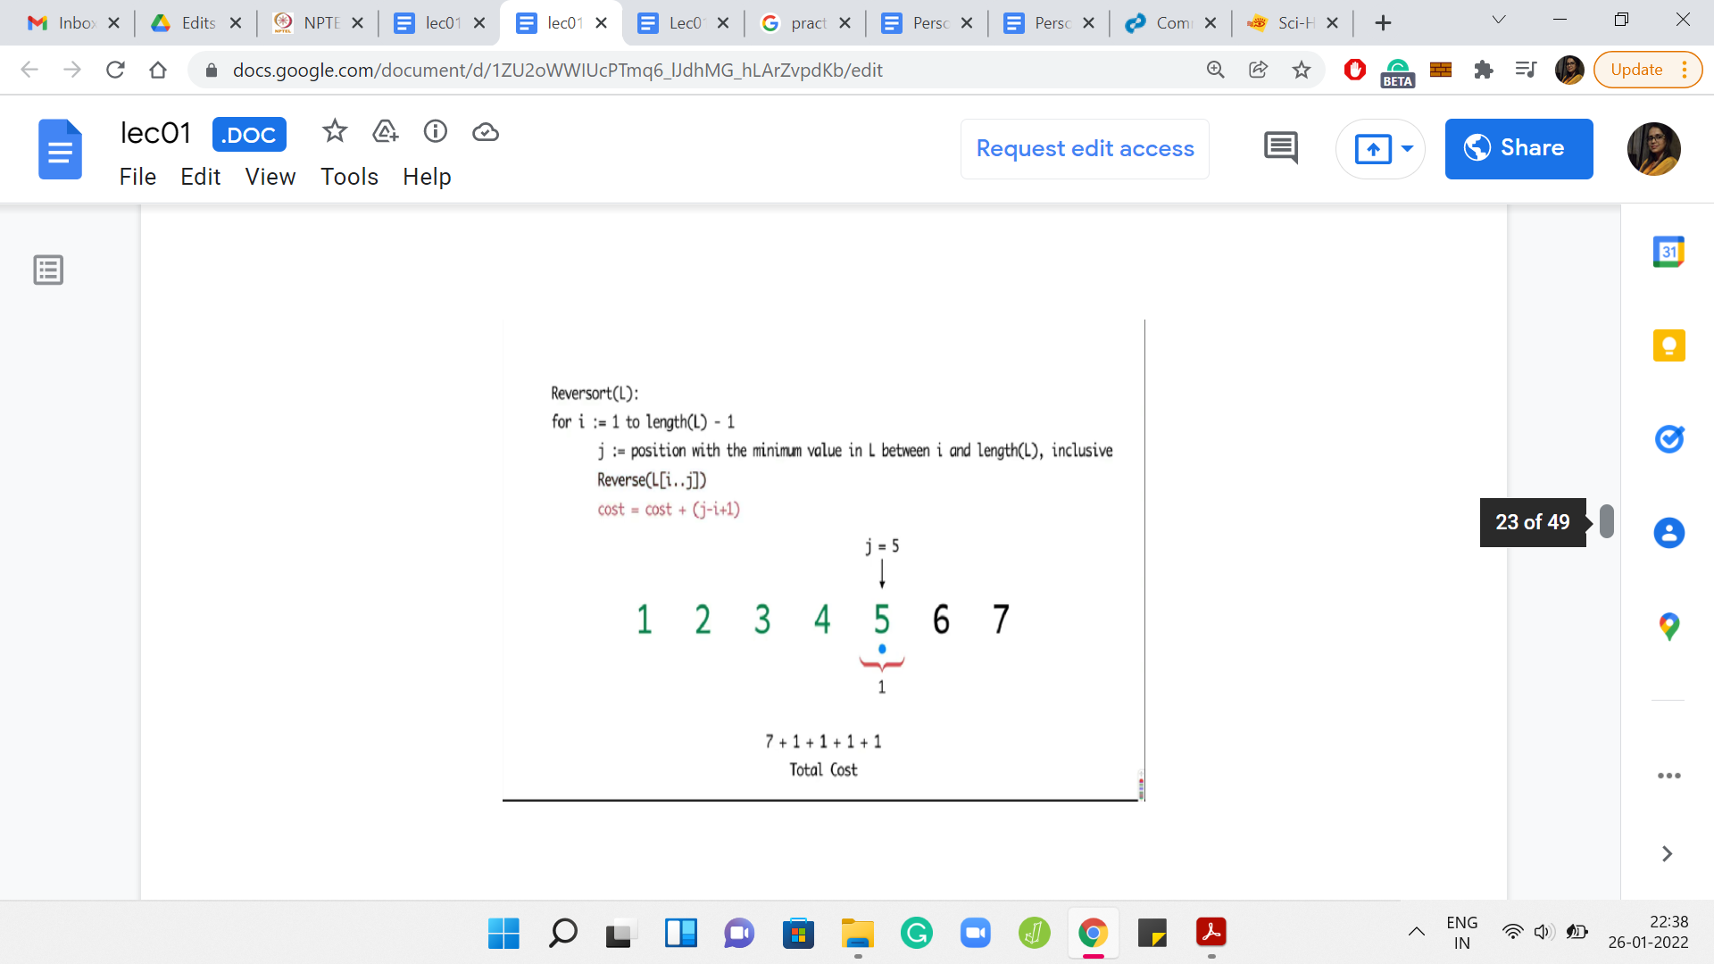
Task: Open Google Keep side panel
Action: click(x=1668, y=345)
